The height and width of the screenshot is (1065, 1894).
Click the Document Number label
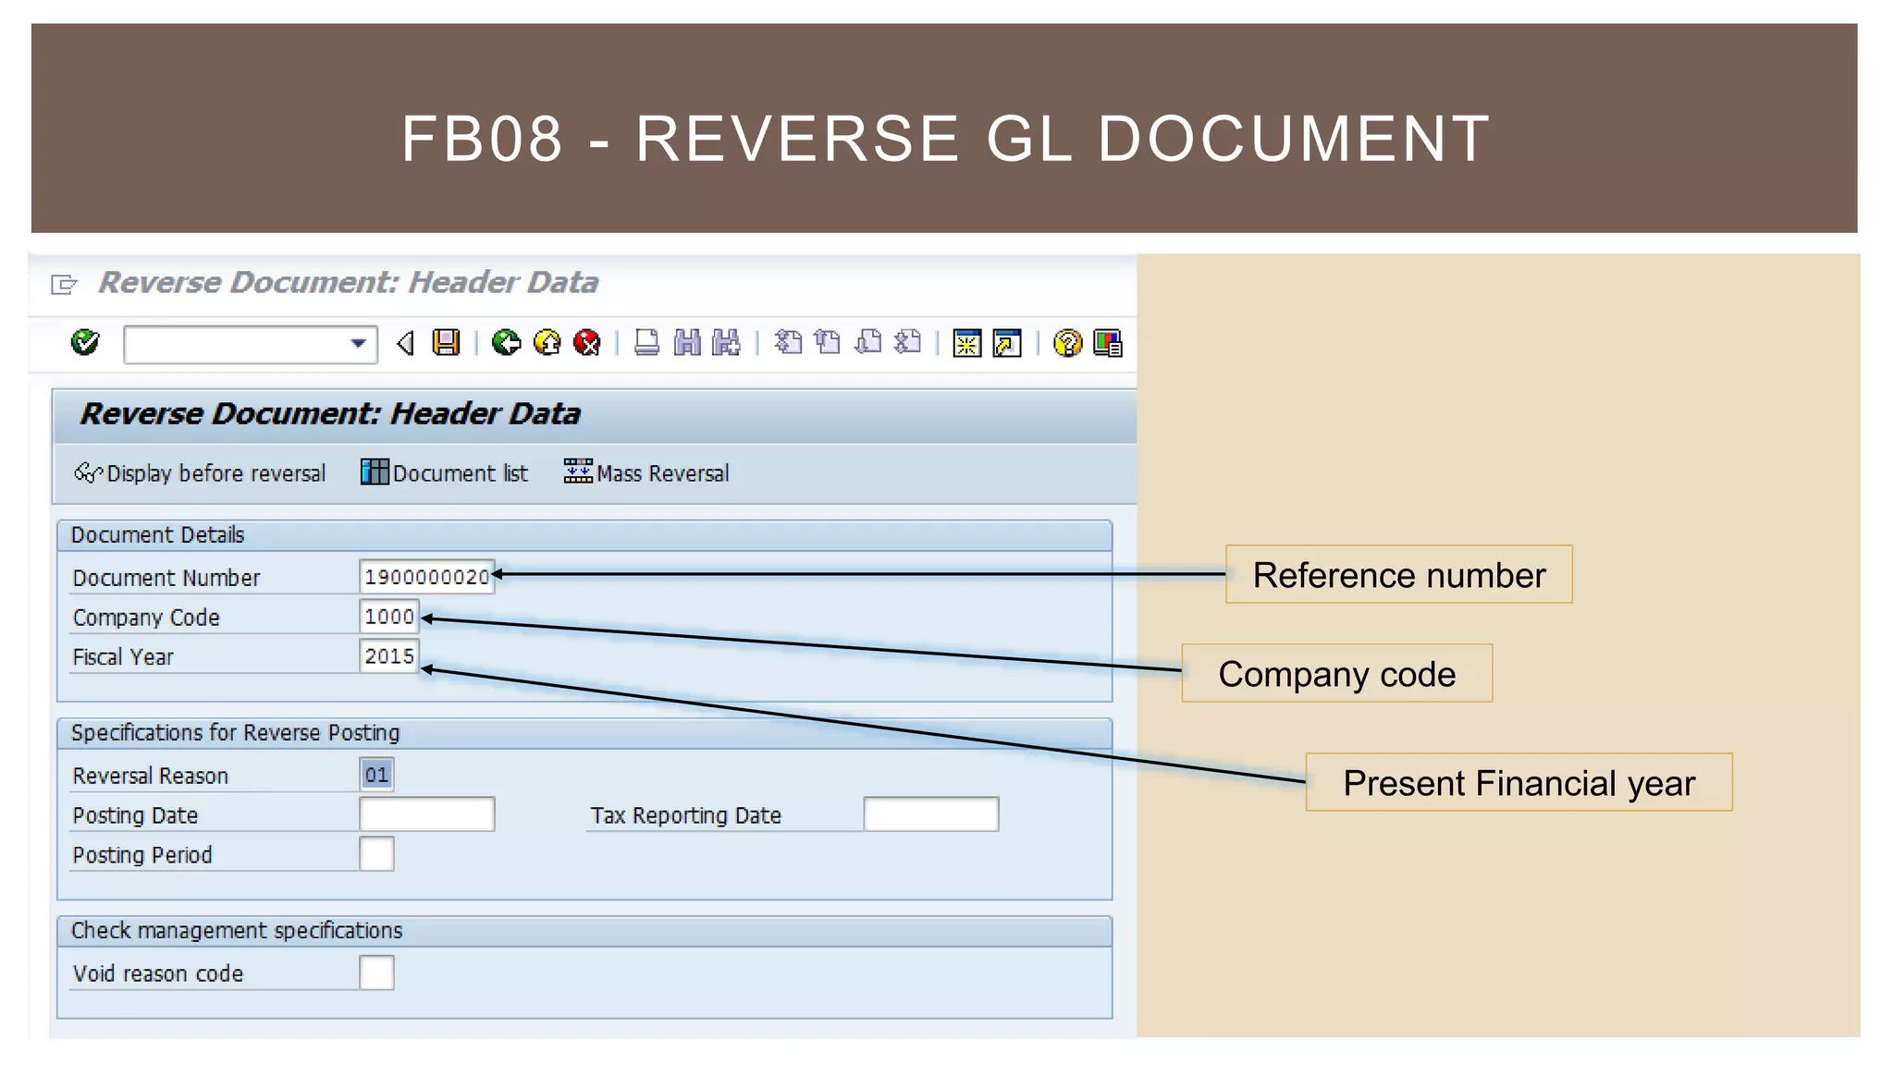click(x=166, y=579)
